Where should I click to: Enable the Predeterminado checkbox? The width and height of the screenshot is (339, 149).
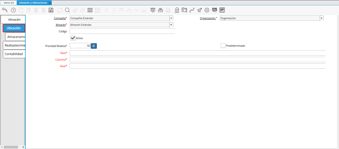coord(223,46)
